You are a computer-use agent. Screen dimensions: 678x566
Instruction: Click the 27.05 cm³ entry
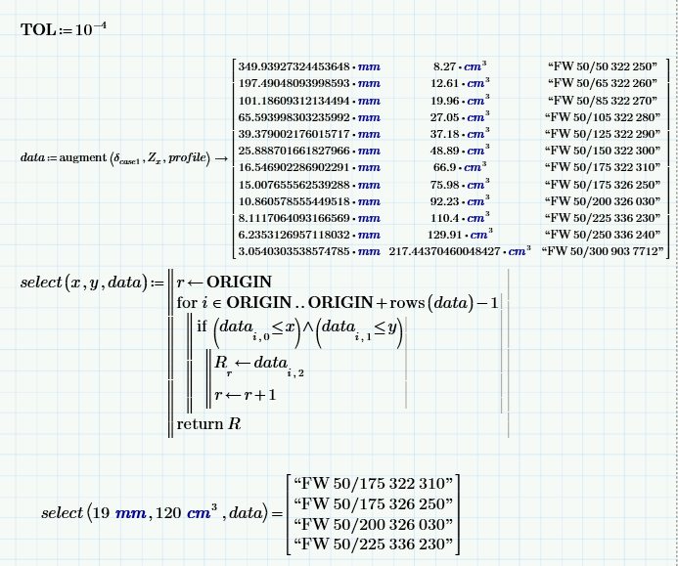click(460, 117)
